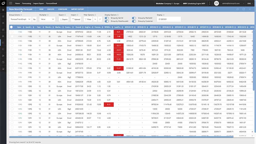Sort by the Item column arrows

24,27
